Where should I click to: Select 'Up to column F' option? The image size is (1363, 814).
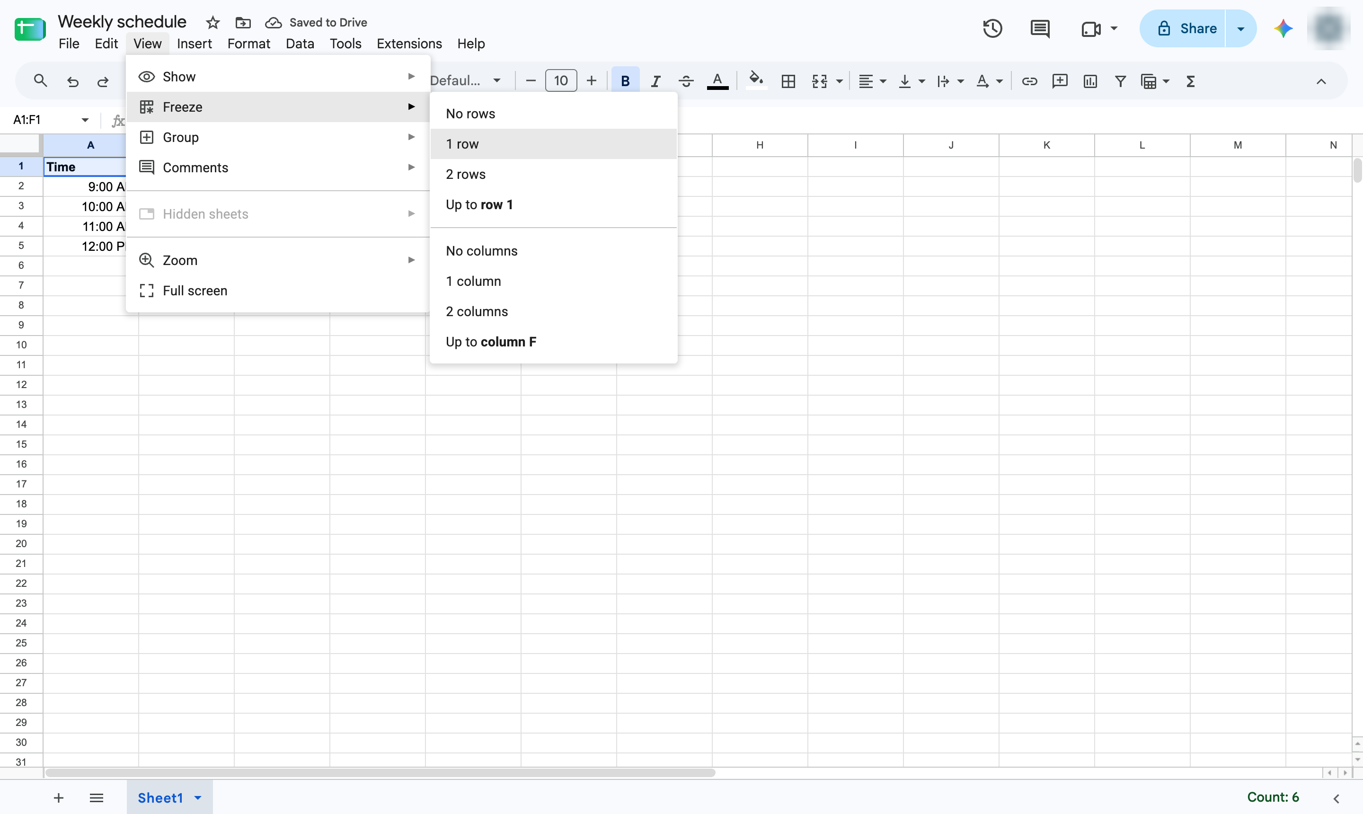(x=553, y=342)
